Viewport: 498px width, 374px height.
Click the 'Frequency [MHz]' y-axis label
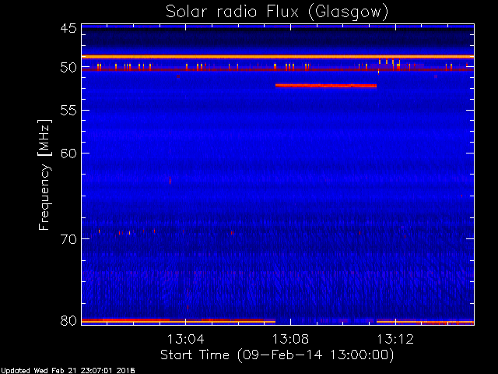(44, 175)
